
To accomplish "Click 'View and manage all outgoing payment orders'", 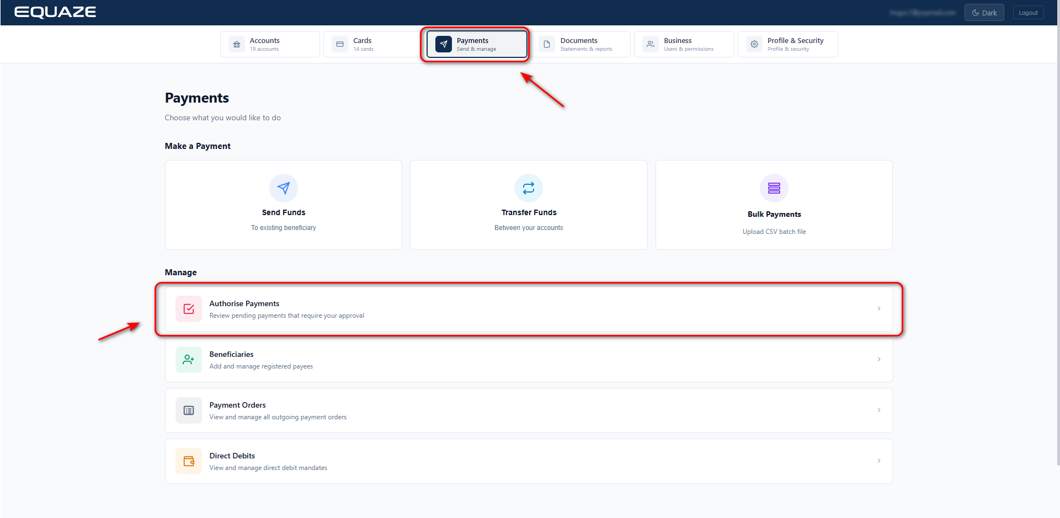I will [x=278, y=417].
